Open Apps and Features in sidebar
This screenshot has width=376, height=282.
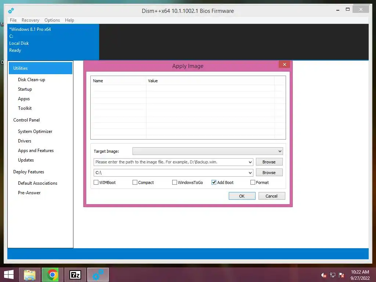(36, 151)
